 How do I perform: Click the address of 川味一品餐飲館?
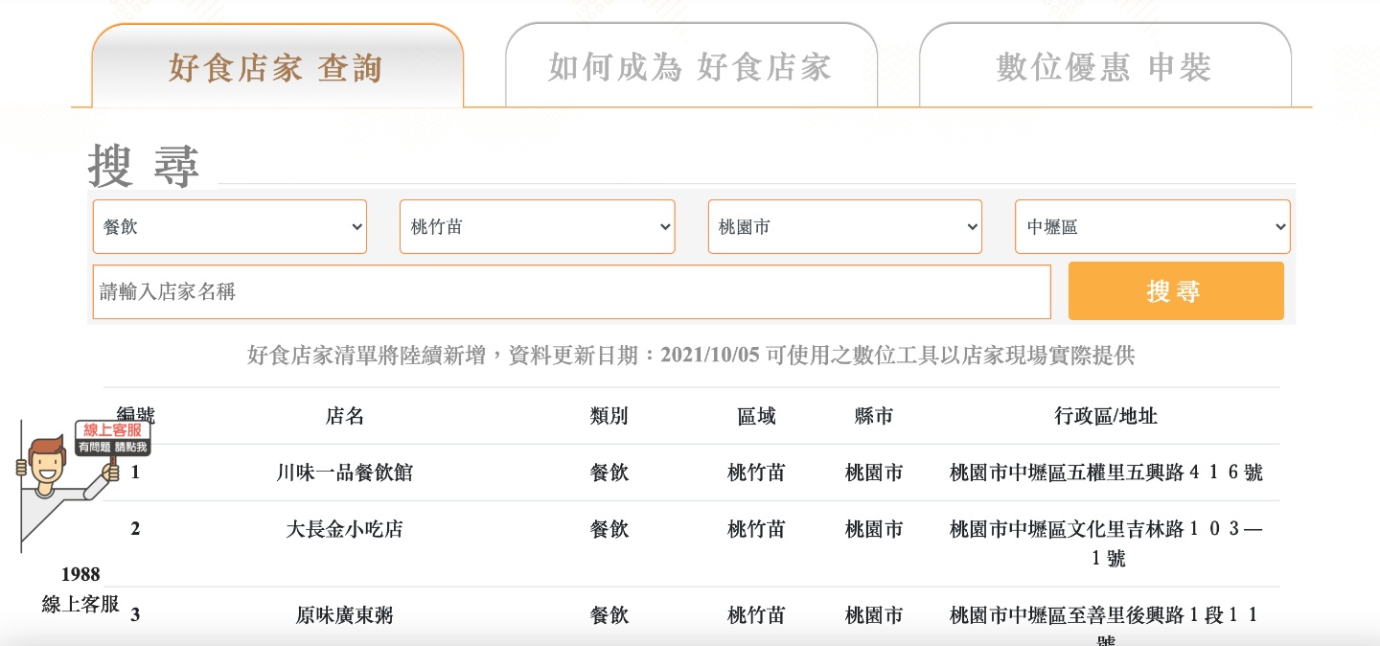pos(1104,472)
